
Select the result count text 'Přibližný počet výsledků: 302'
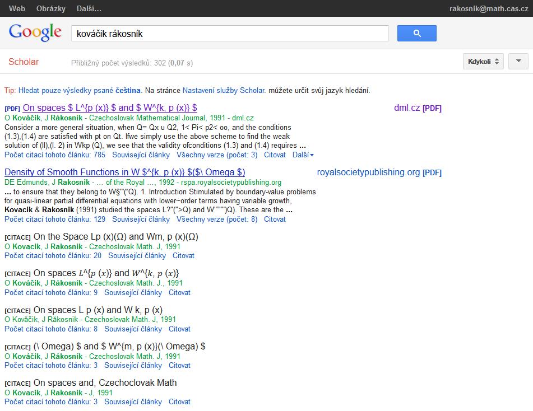point(119,63)
